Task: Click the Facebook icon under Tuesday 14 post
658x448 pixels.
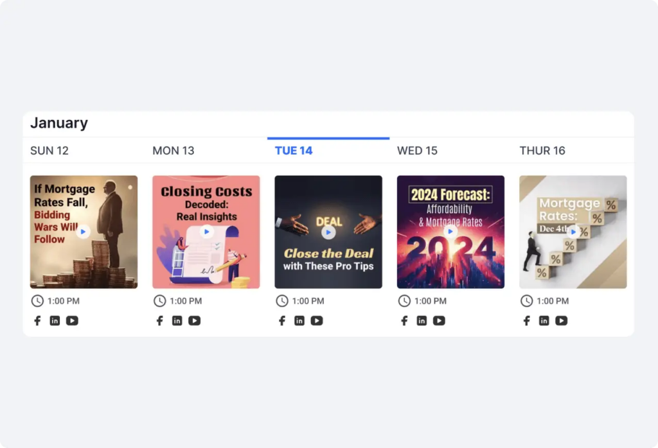Action: [282, 321]
